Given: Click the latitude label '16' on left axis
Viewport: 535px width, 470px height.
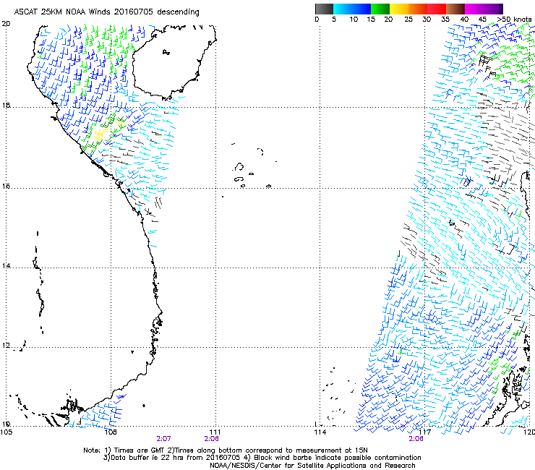Looking at the screenshot, I should (x=6, y=187).
